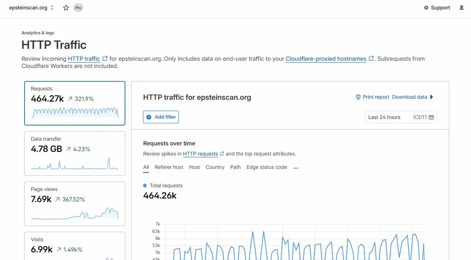
Task: Click the HTTP traffic for epsteinscan.org heading
Action: [197, 97]
